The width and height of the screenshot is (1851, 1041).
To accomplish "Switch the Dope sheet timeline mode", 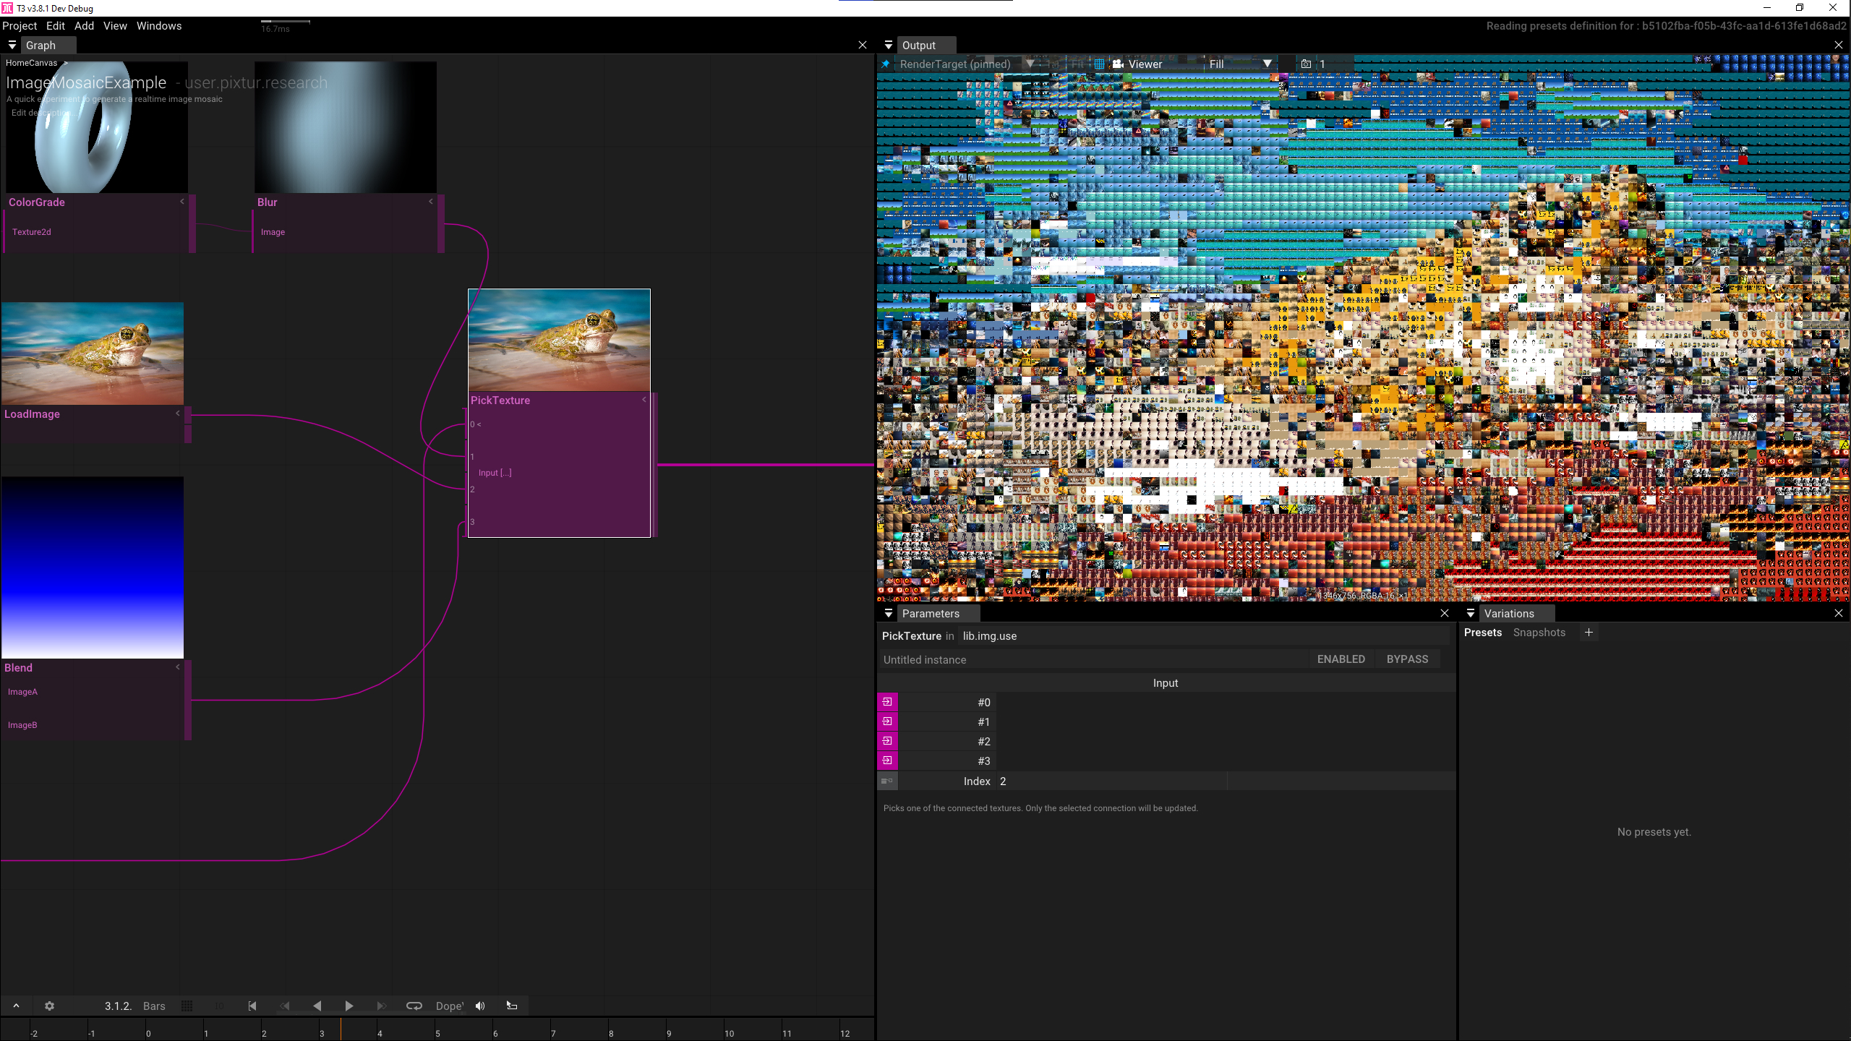I will pos(449,1006).
